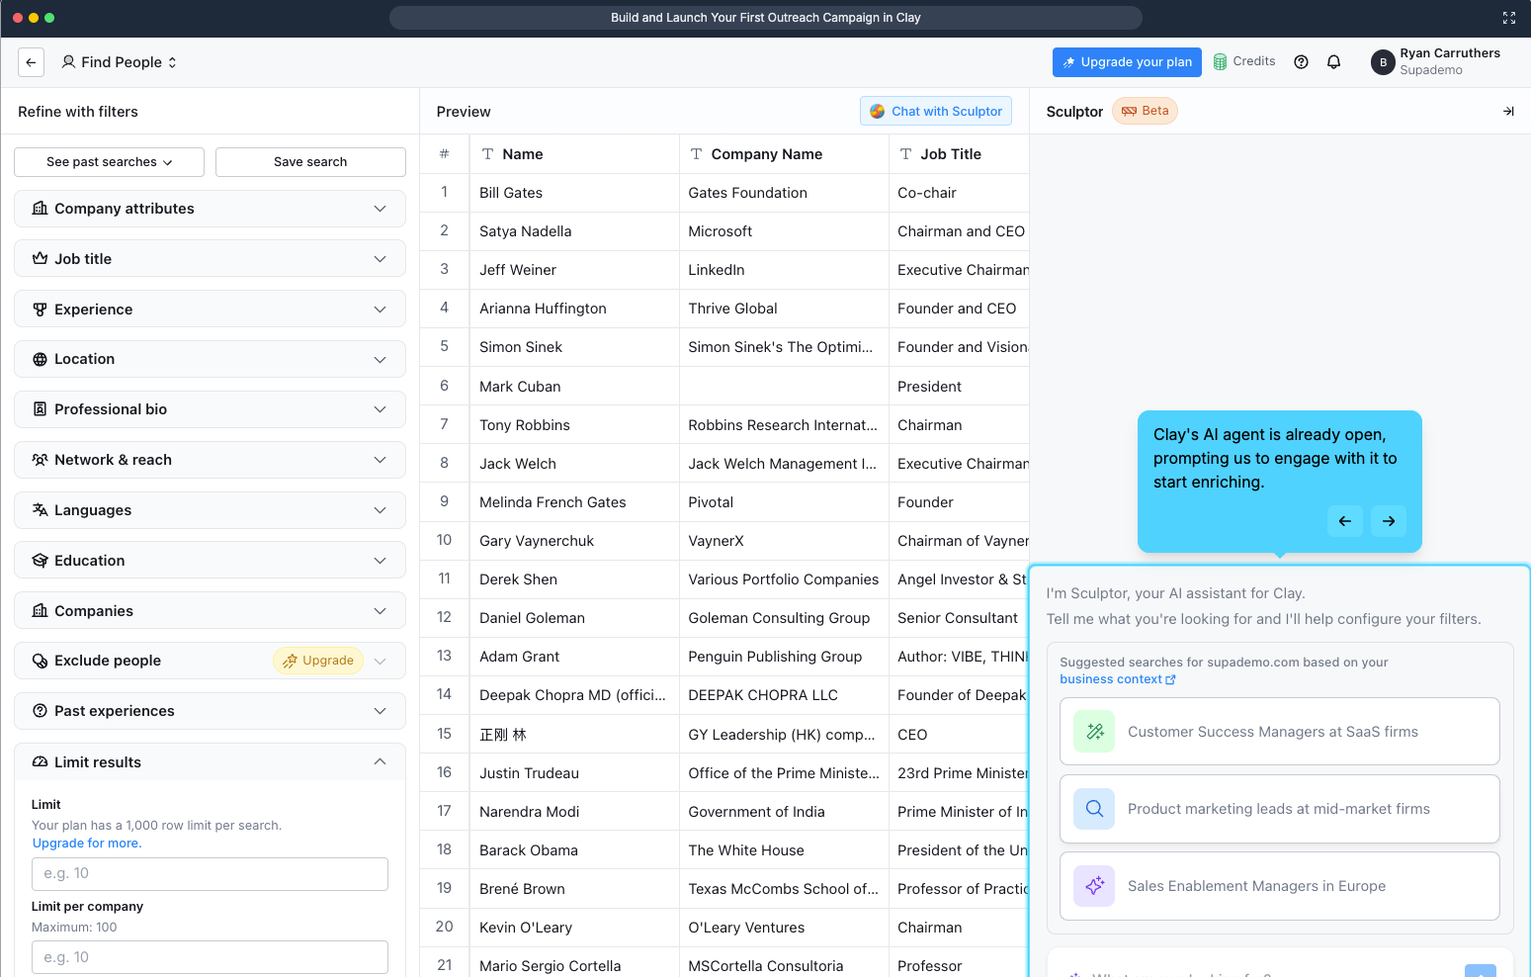Screen dimensions: 1531x977
Task: Expand Past experiences filter
Action: tap(210, 711)
